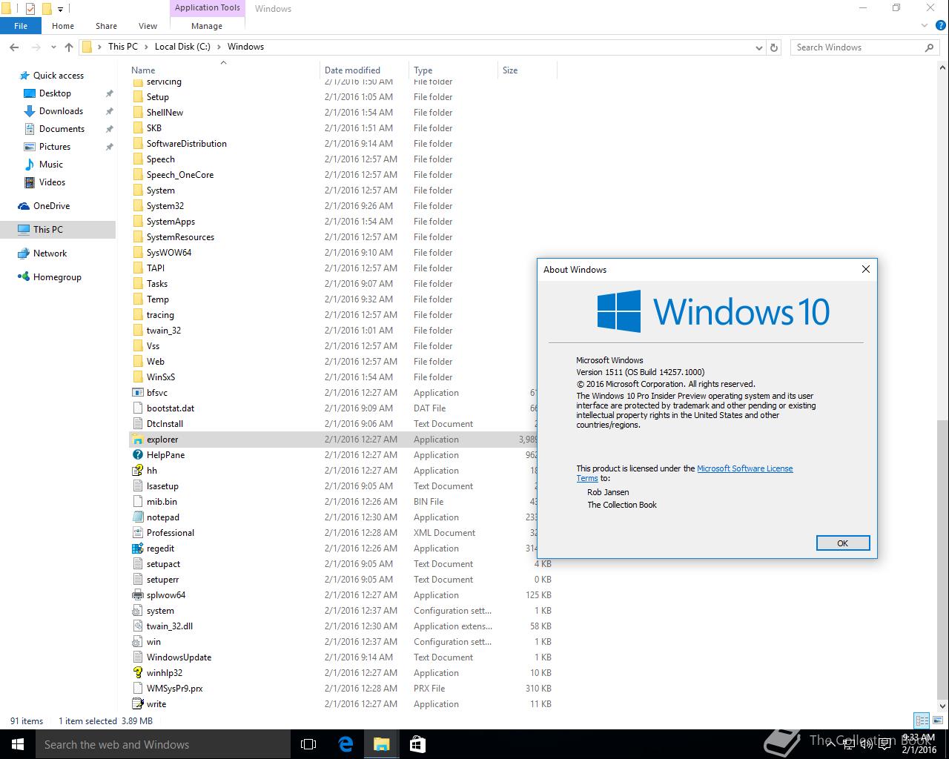Switch to details view button
Screen dimensions: 949x759
coord(922,720)
